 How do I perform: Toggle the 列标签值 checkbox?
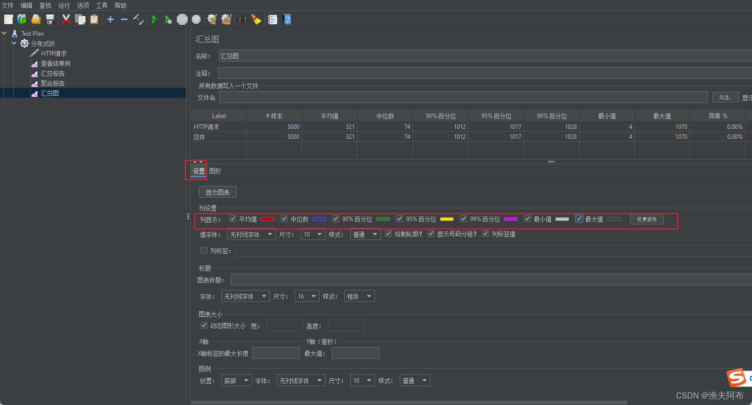pyautogui.click(x=485, y=233)
